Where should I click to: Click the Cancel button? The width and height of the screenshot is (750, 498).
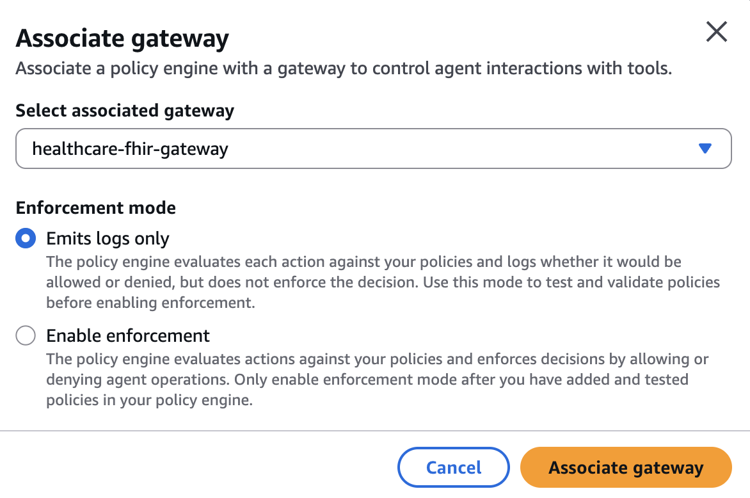click(x=453, y=467)
